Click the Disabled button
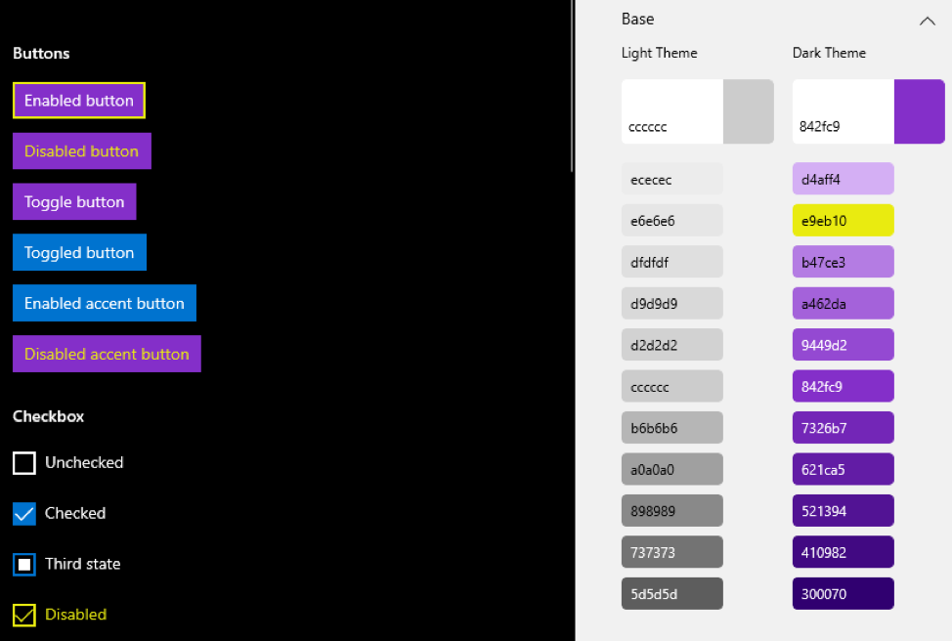The width and height of the screenshot is (952, 641). tap(82, 151)
